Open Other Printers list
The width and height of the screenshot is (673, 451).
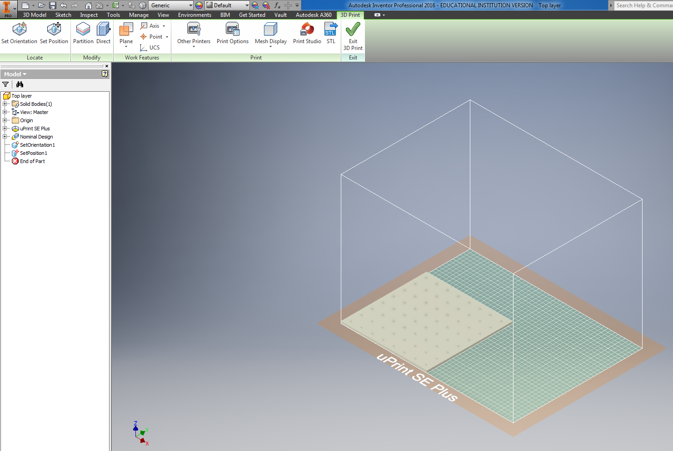194,34
